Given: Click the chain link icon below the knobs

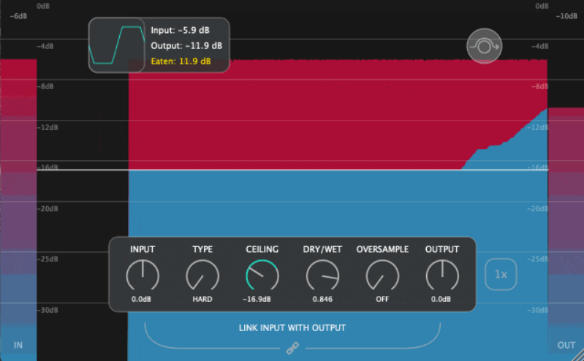Looking at the screenshot, I should (x=292, y=349).
